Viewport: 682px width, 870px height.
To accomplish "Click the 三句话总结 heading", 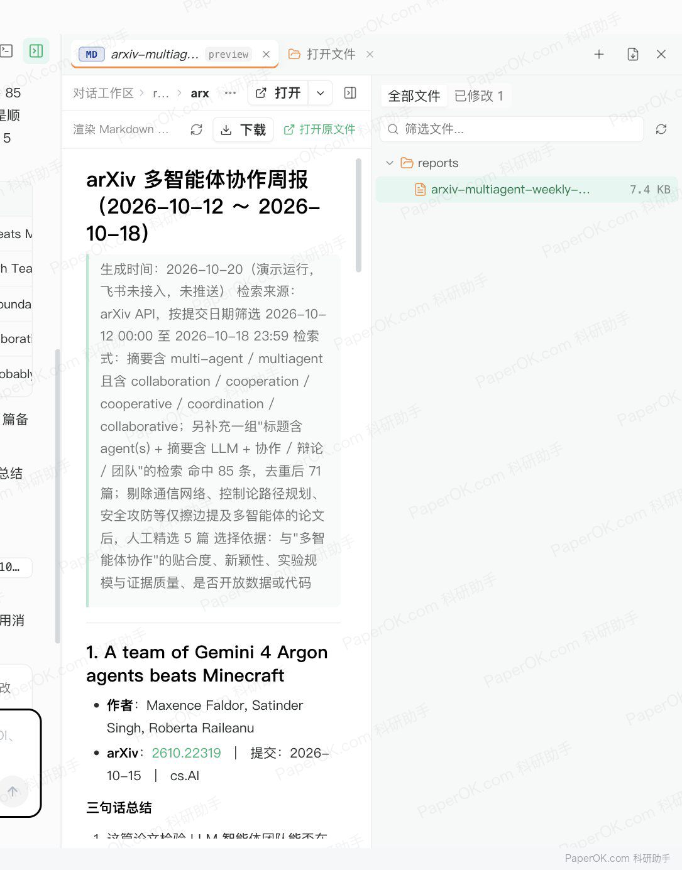I will tap(119, 808).
